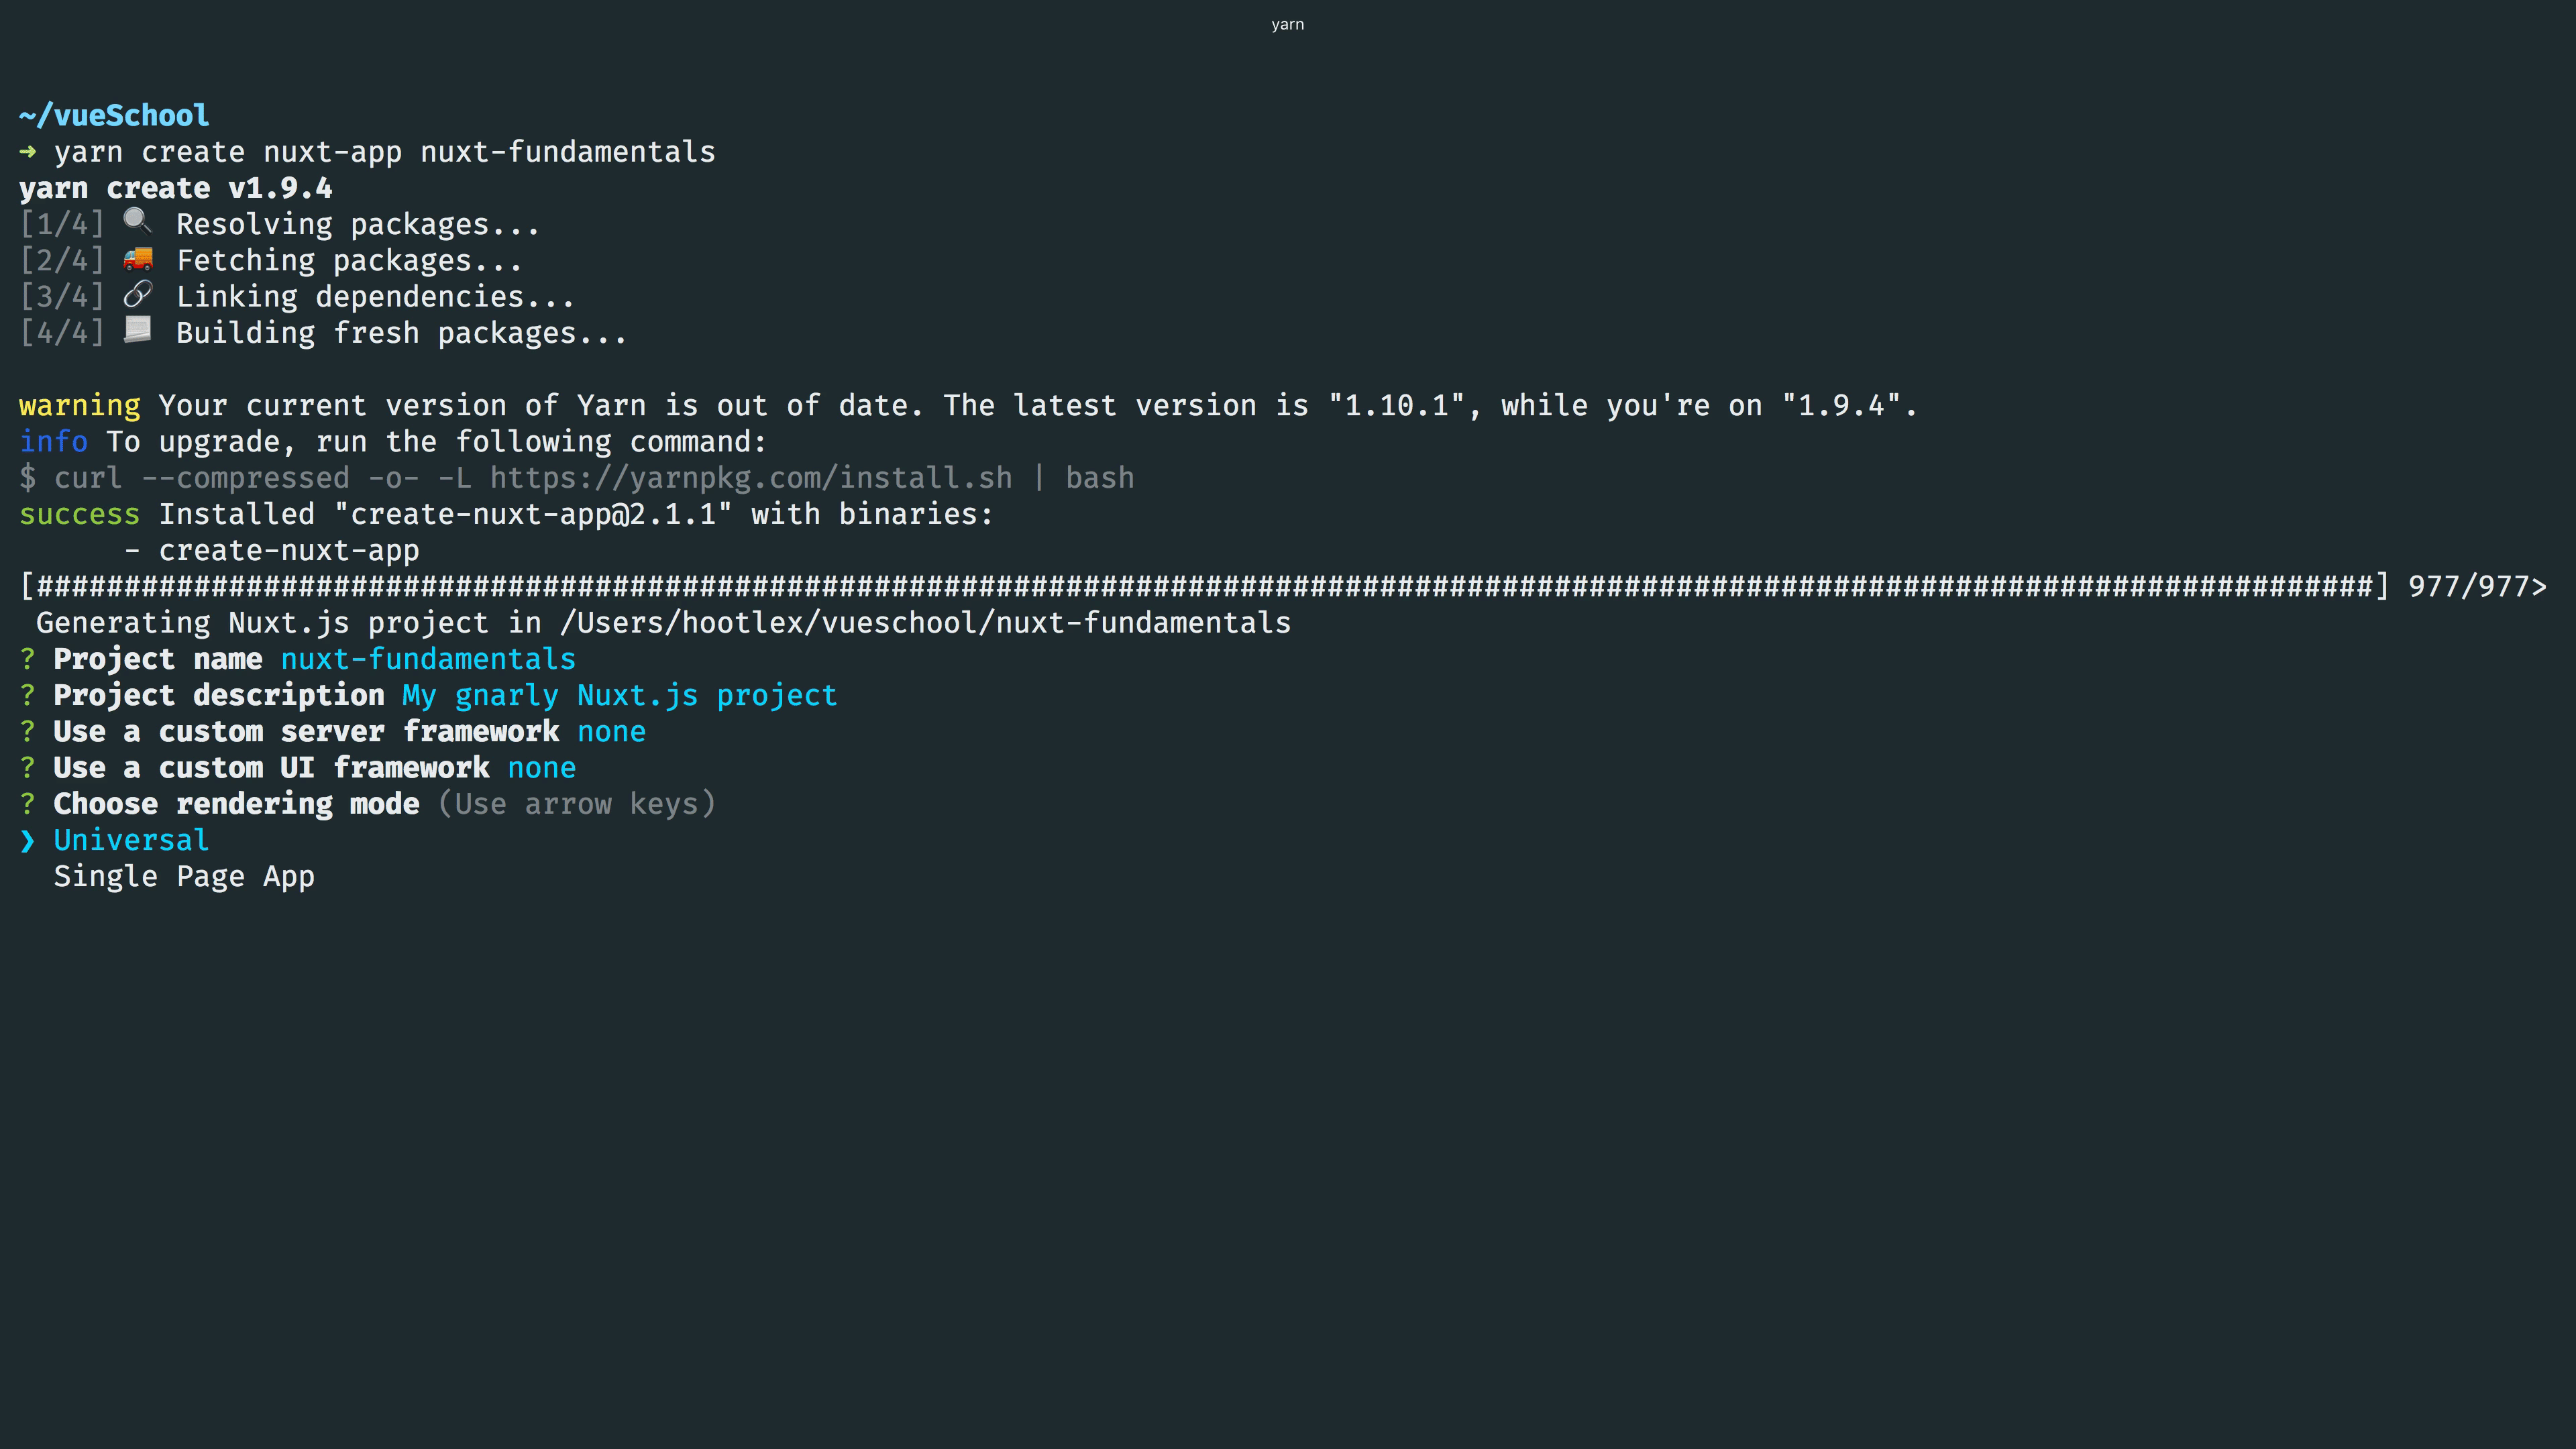The height and width of the screenshot is (1449, 2576).
Task: Click the truck emoji by Fetching packages
Action: tap(138, 259)
